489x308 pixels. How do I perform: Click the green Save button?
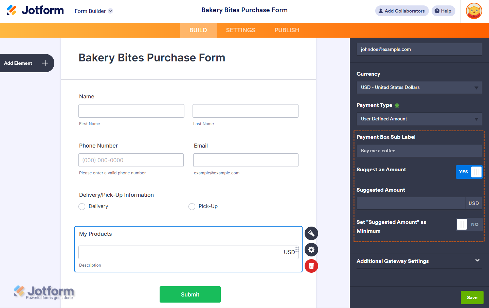(472, 297)
